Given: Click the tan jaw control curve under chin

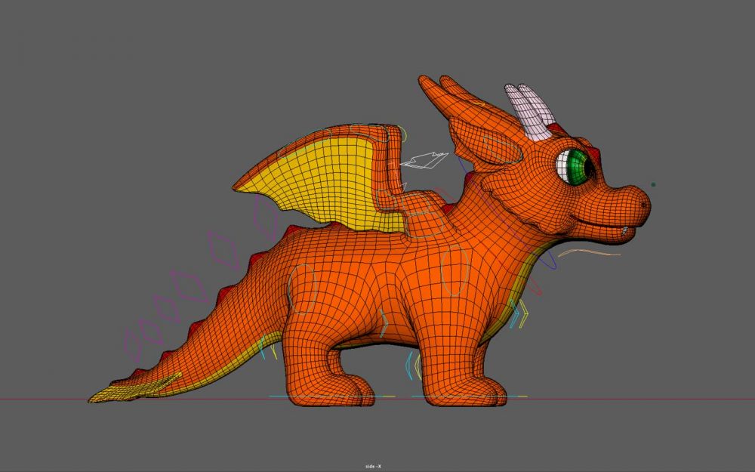Looking at the screenshot, I should (589, 252).
